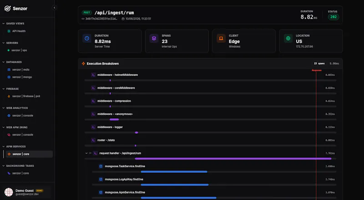Click the helmetMiddleware terminal icon
This screenshot has height=200, width=364.
pyautogui.click(x=93, y=75)
